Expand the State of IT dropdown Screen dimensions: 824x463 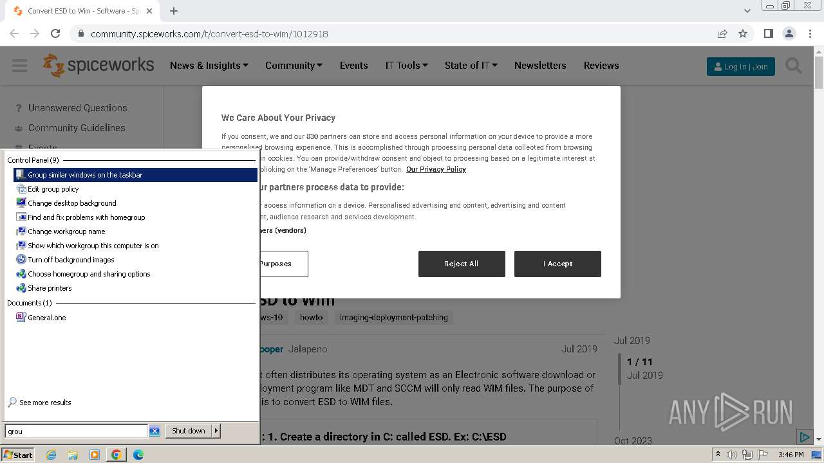point(471,66)
